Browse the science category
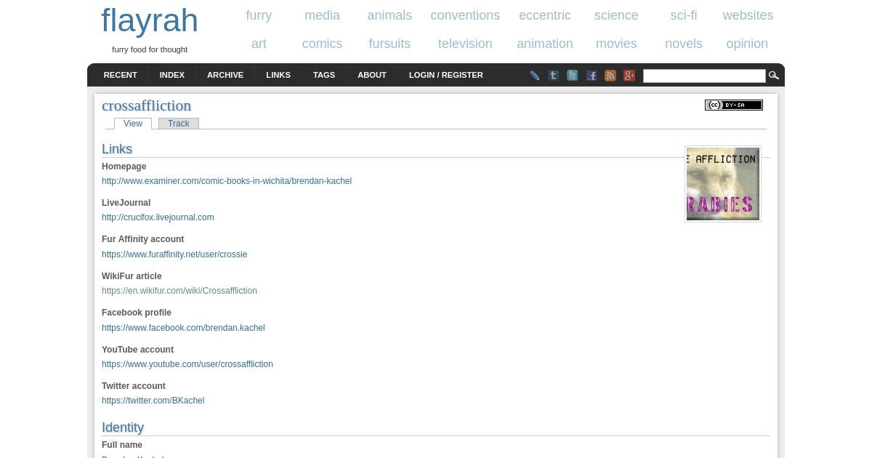The width and height of the screenshot is (872, 458). tap(616, 15)
